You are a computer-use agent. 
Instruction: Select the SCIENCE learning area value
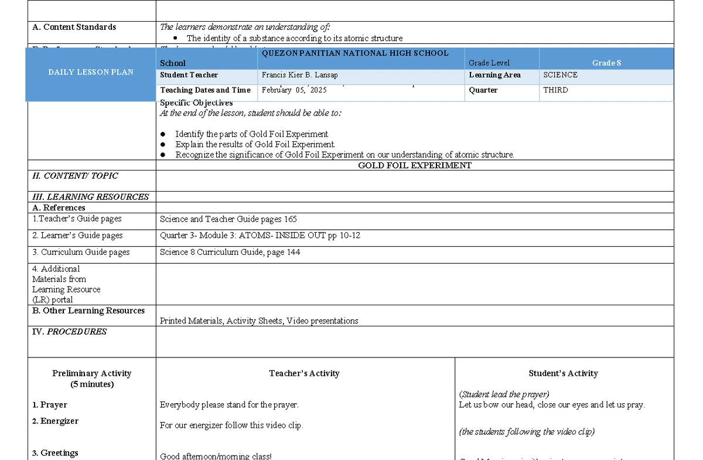[561, 75]
